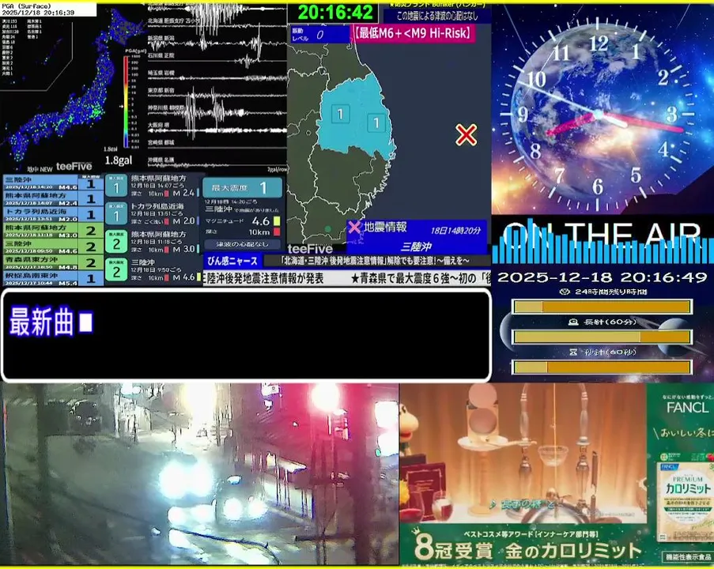Click the 東京都 新宿 waveform label
The height and width of the screenshot is (569, 714).
tap(161, 91)
